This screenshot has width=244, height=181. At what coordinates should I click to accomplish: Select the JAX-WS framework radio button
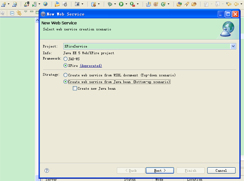tap(65, 59)
